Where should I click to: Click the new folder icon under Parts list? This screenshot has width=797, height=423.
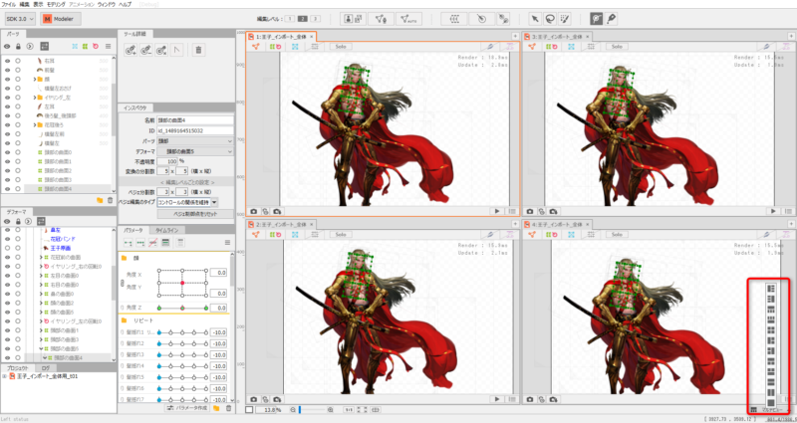click(x=100, y=201)
